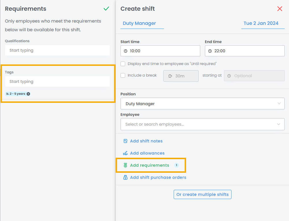The image size is (289, 221).
Task: Remove the 'b. 2 - 5 years' tag
Action: coord(28,94)
